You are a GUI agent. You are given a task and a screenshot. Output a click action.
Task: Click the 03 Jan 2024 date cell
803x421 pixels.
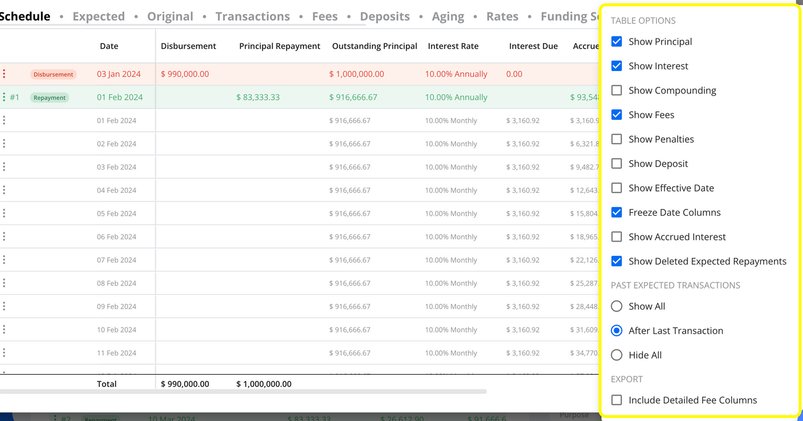click(119, 74)
